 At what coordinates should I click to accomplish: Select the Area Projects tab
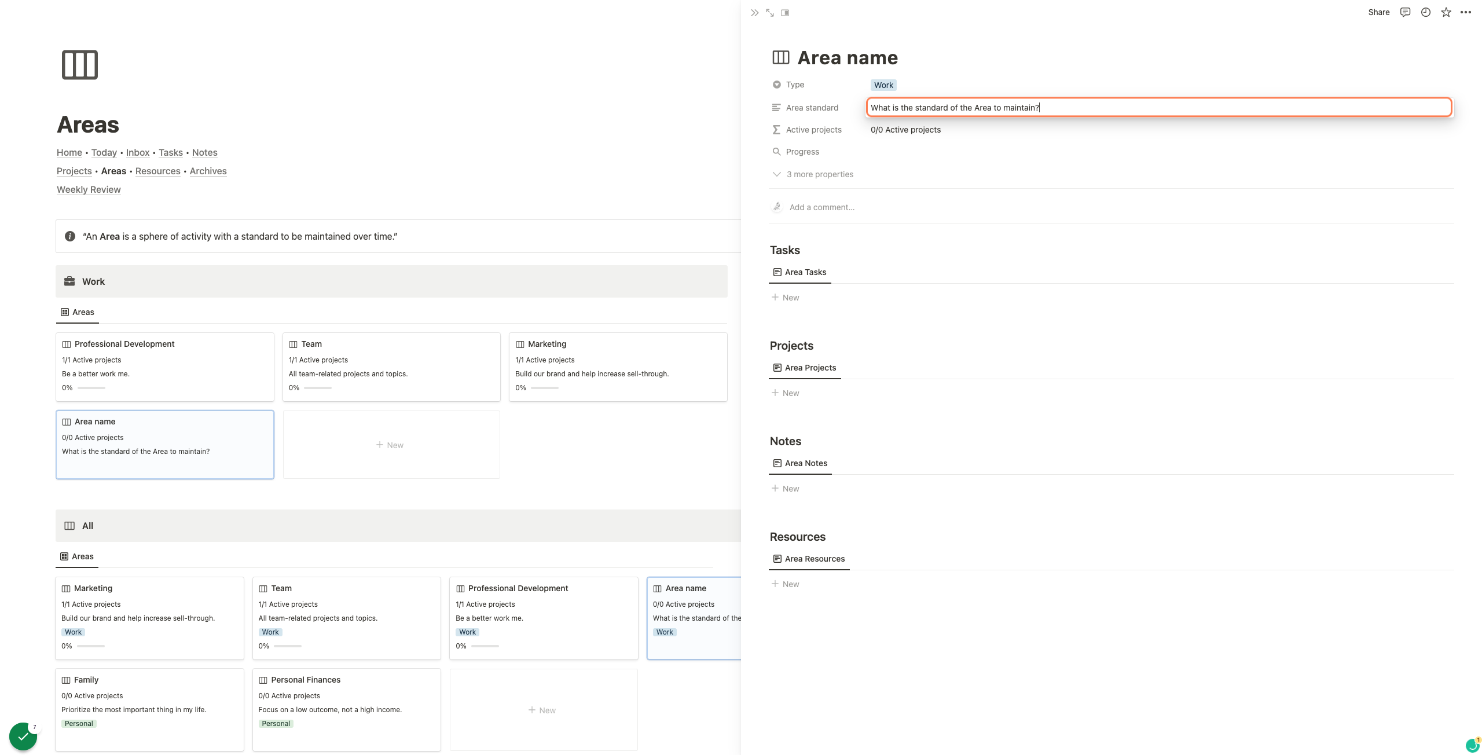click(805, 368)
